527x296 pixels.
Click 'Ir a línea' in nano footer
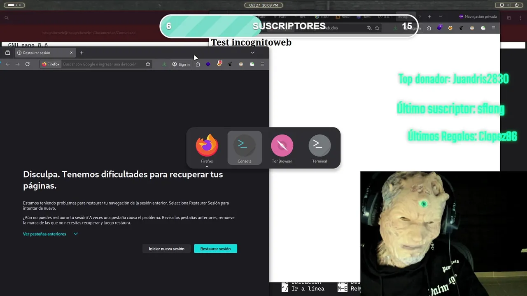point(308,289)
